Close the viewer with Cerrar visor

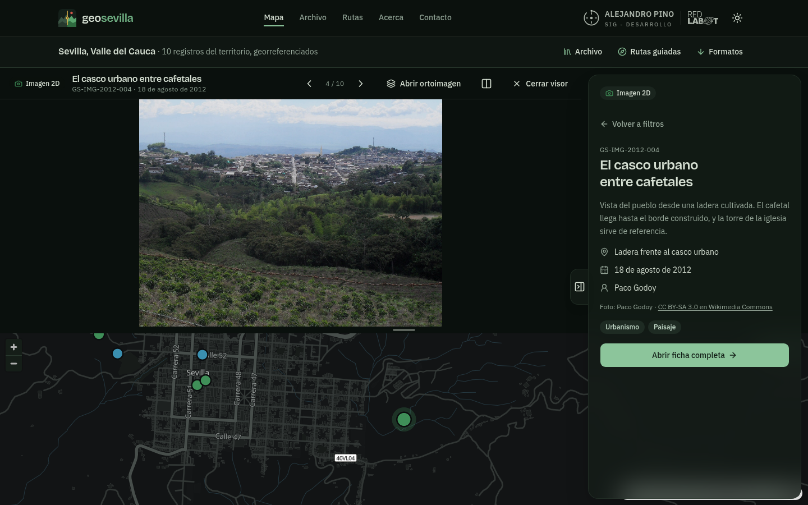click(x=540, y=84)
